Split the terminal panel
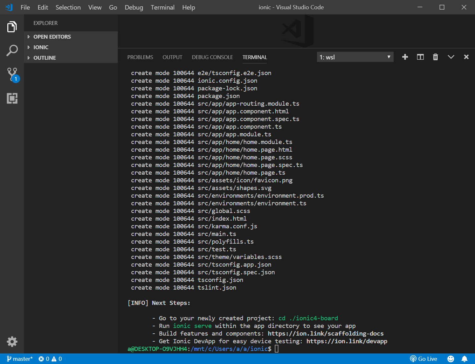Viewport: 475px width, 364px height. (420, 57)
